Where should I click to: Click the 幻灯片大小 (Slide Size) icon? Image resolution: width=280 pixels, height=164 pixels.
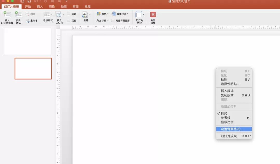(x=138, y=15)
